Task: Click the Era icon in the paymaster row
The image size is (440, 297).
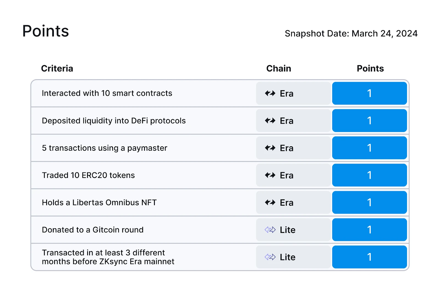Action: point(270,148)
